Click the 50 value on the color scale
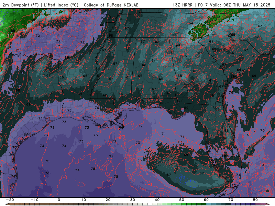The width and height of the screenshot is (275, 206). [x=182, y=200]
